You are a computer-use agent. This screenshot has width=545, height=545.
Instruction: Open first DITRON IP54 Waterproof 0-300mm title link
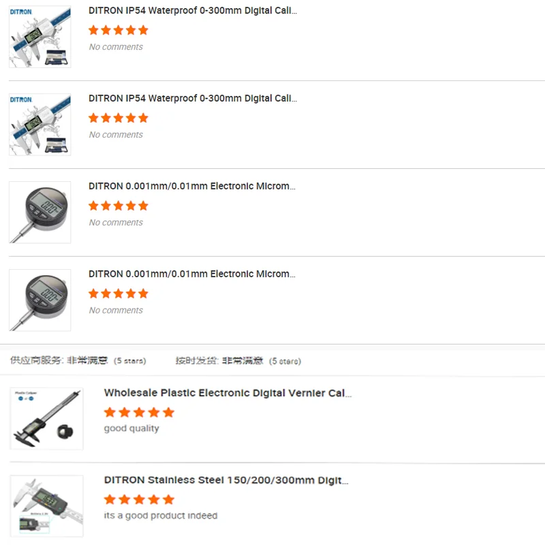coord(193,10)
